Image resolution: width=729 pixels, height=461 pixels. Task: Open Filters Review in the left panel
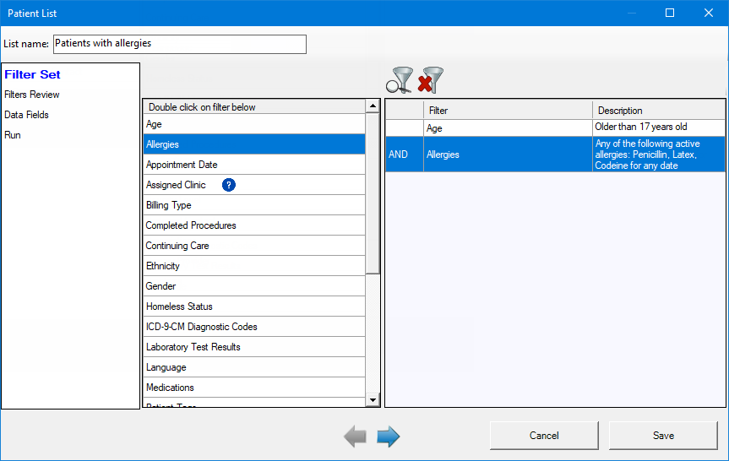32,95
